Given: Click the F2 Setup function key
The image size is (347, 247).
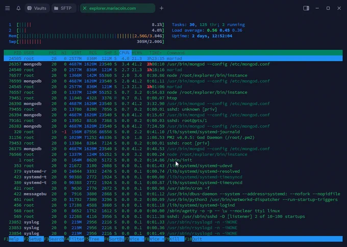Looking at the screenshot, I should pyautogui.click(x=34, y=239).
